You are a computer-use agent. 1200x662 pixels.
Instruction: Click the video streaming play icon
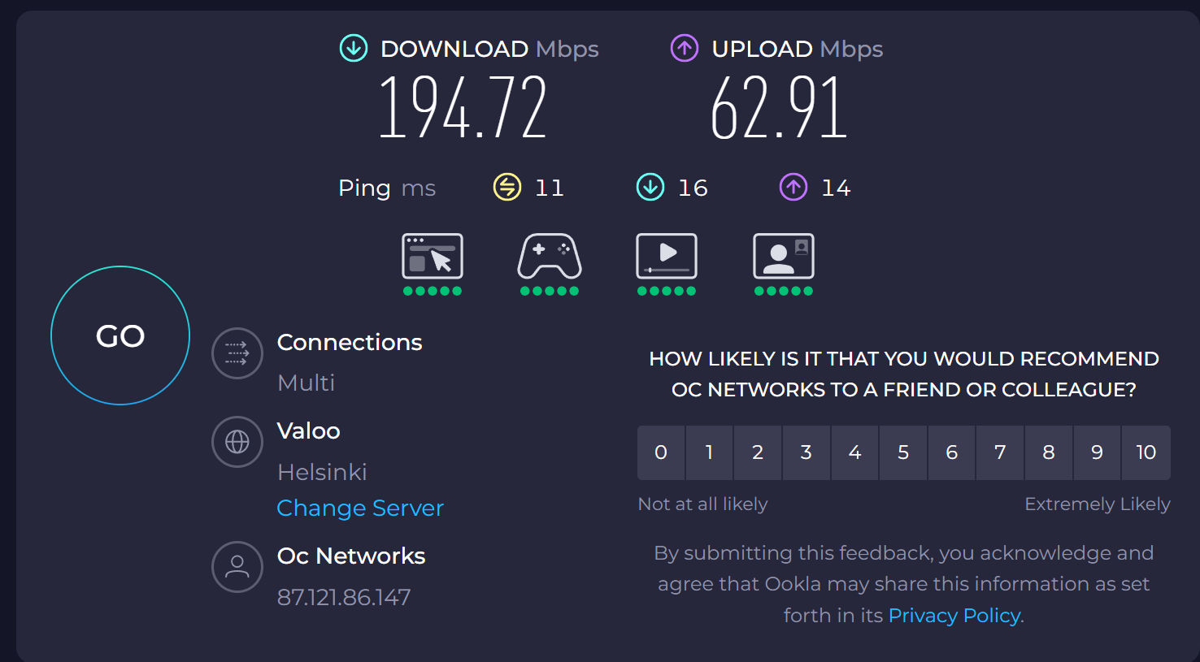click(667, 257)
